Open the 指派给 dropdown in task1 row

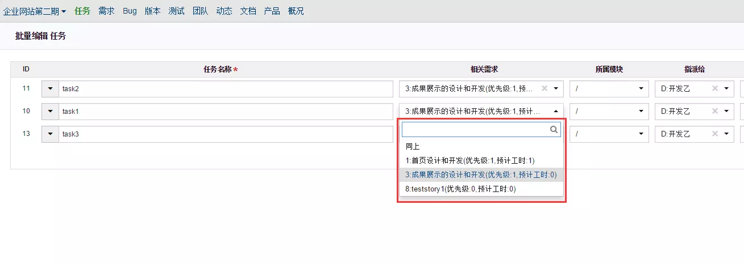(726, 112)
